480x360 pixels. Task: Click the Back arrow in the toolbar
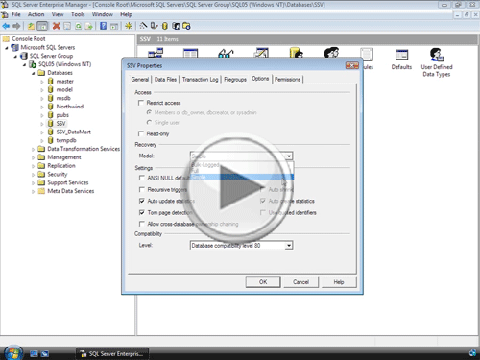pos(6,26)
